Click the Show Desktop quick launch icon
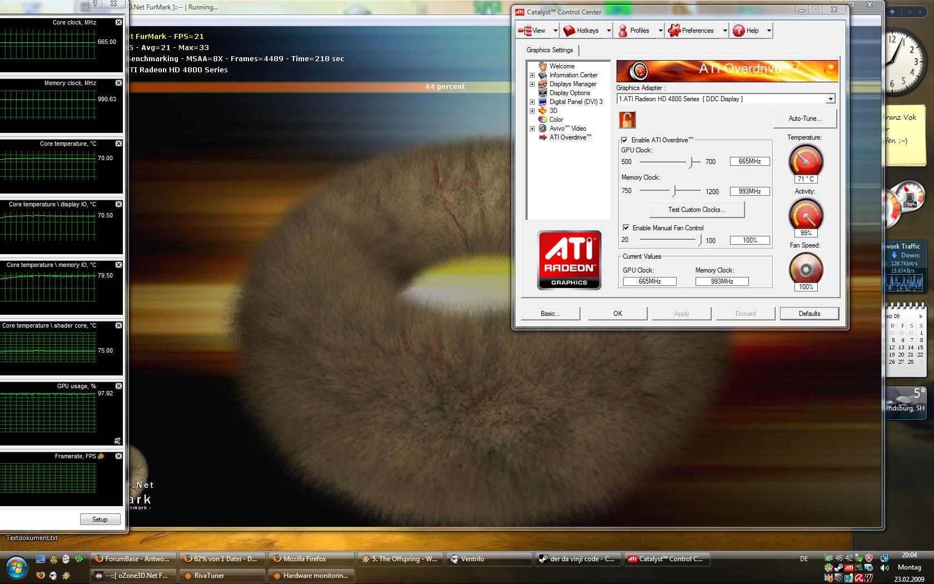This screenshot has width=934, height=584. click(40, 559)
